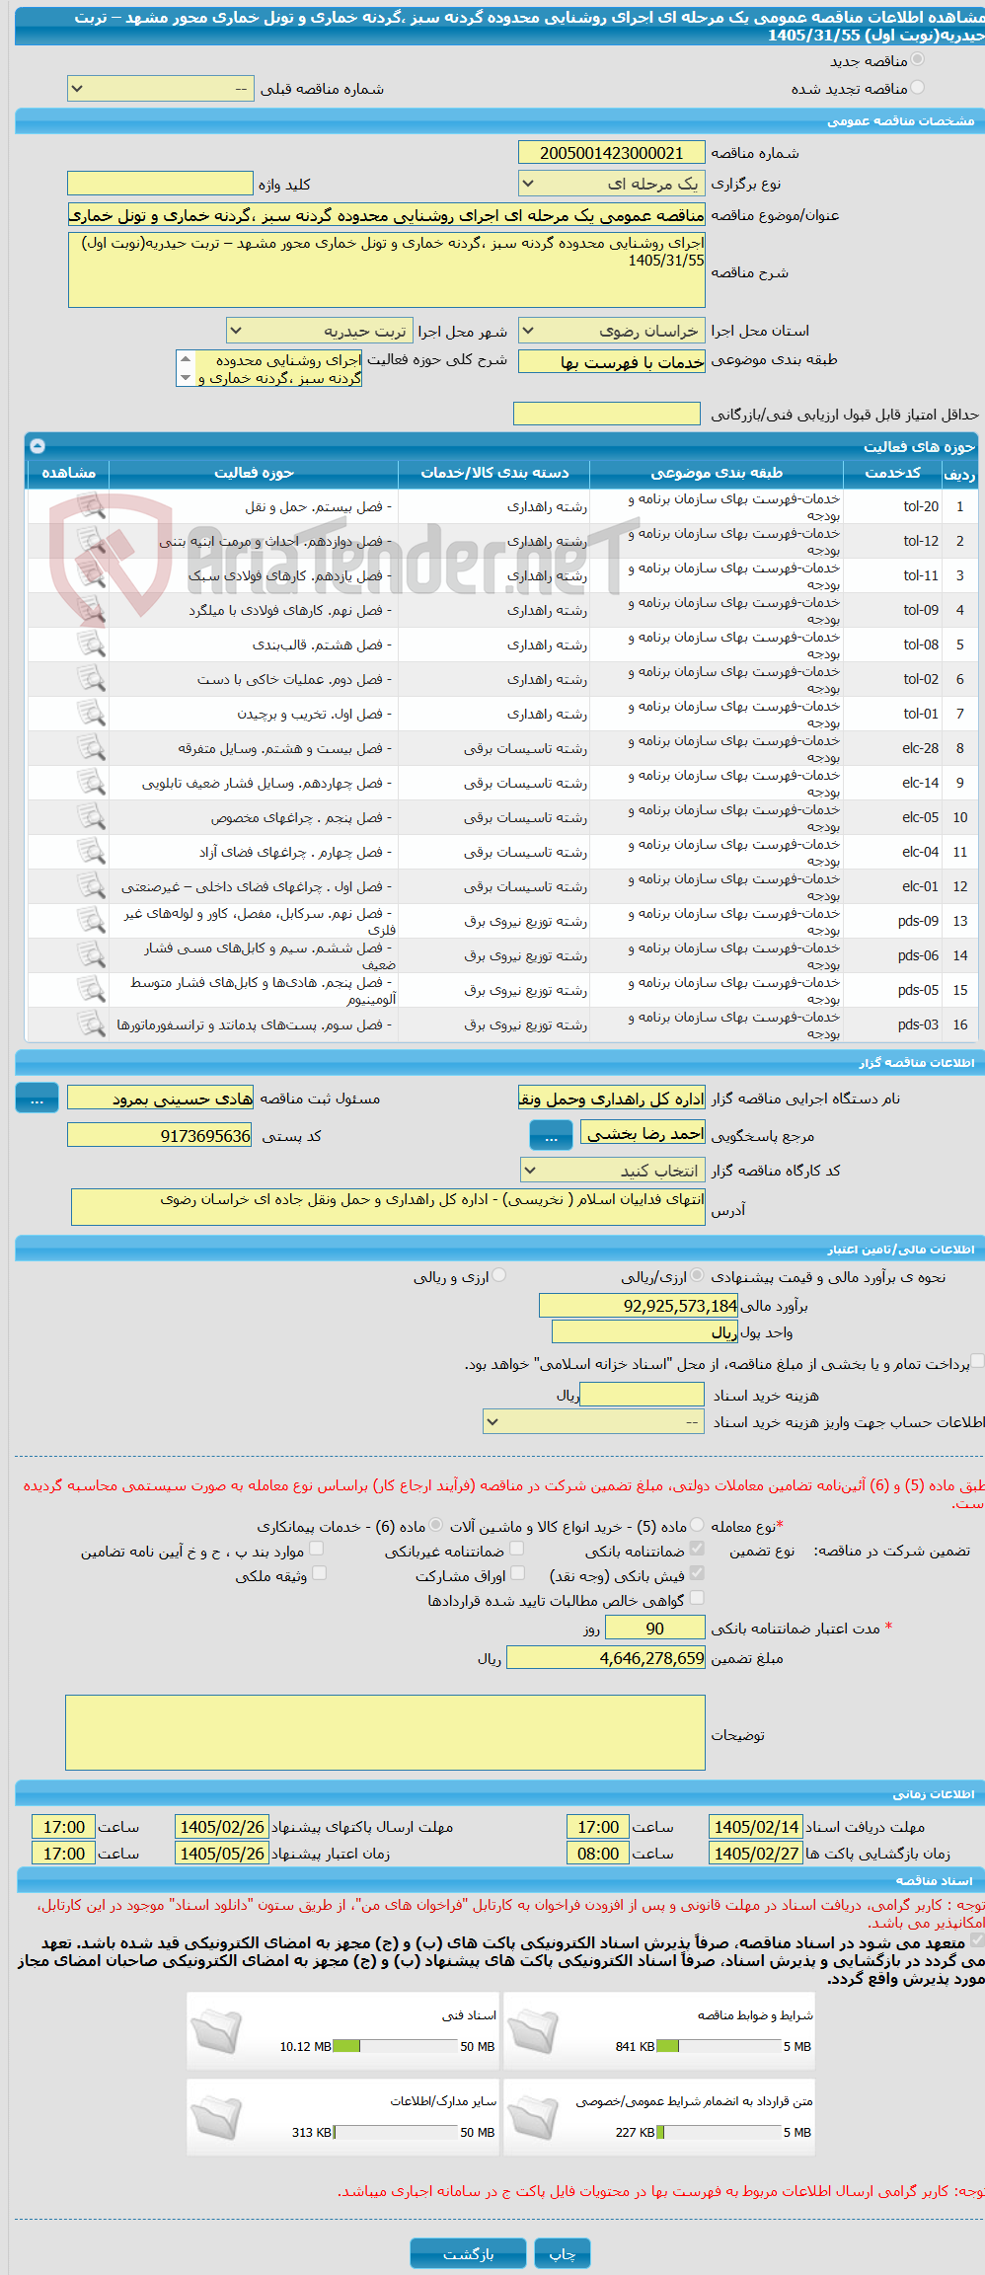Click the بازگشت back button

coord(468,2253)
